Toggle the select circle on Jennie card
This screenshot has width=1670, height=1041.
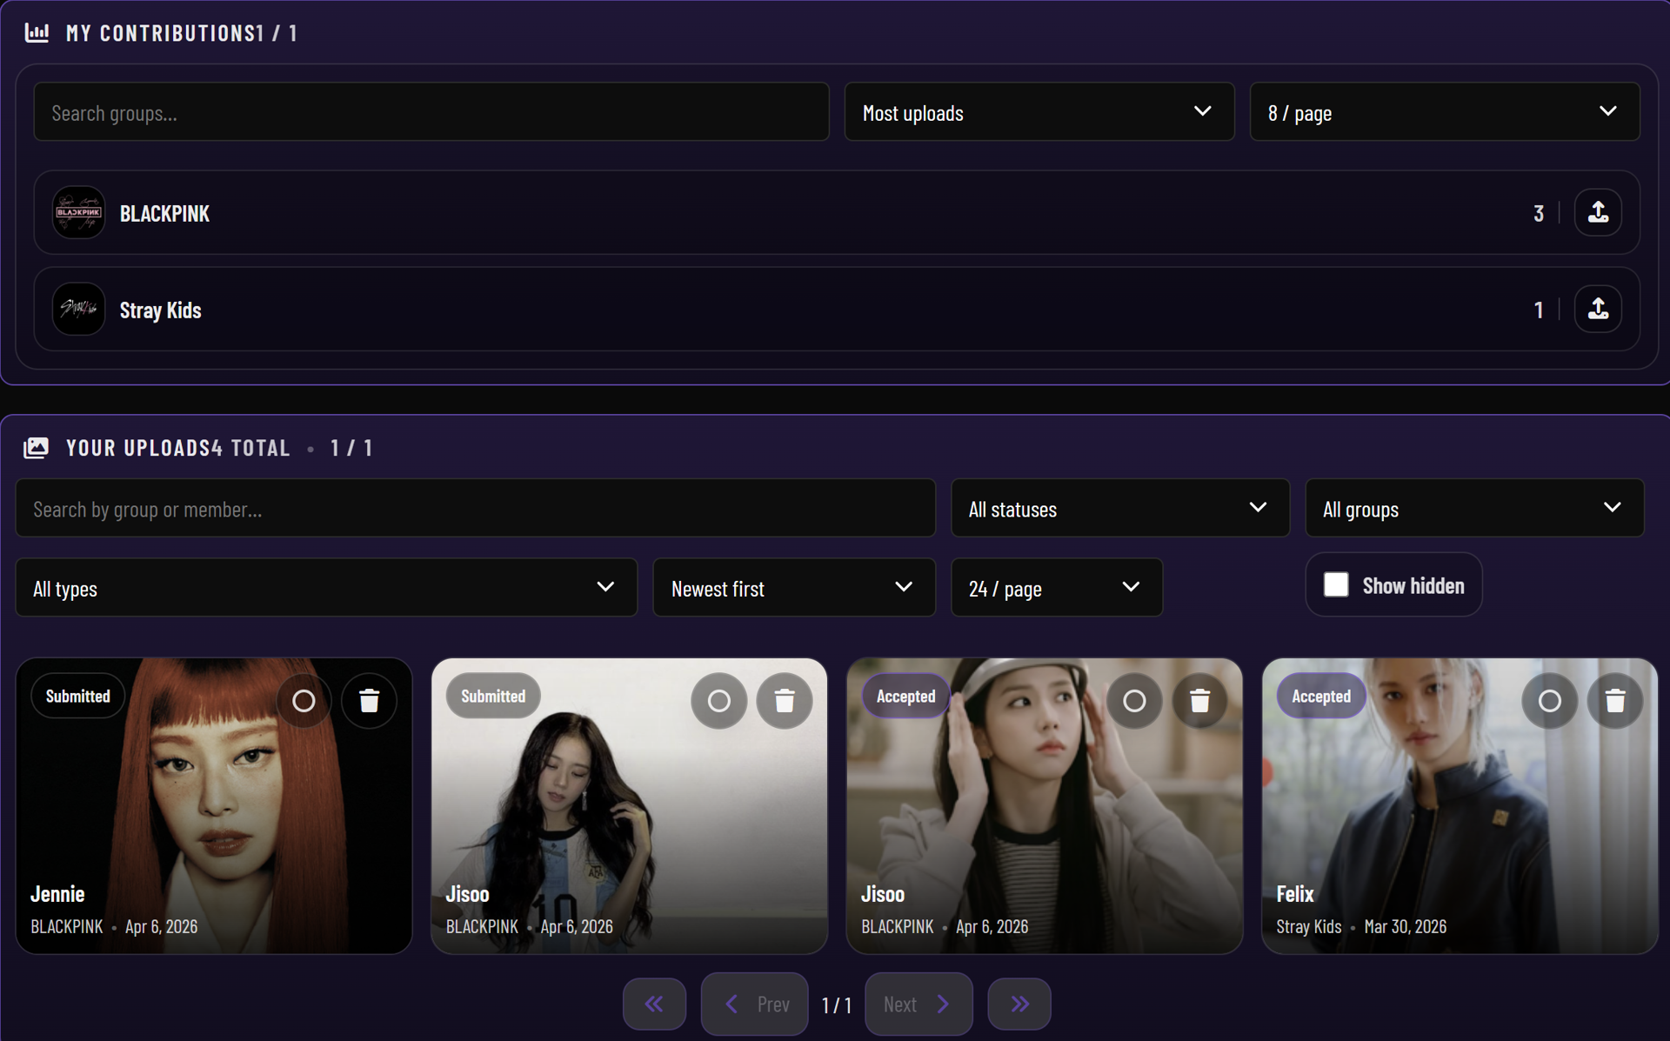(304, 701)
